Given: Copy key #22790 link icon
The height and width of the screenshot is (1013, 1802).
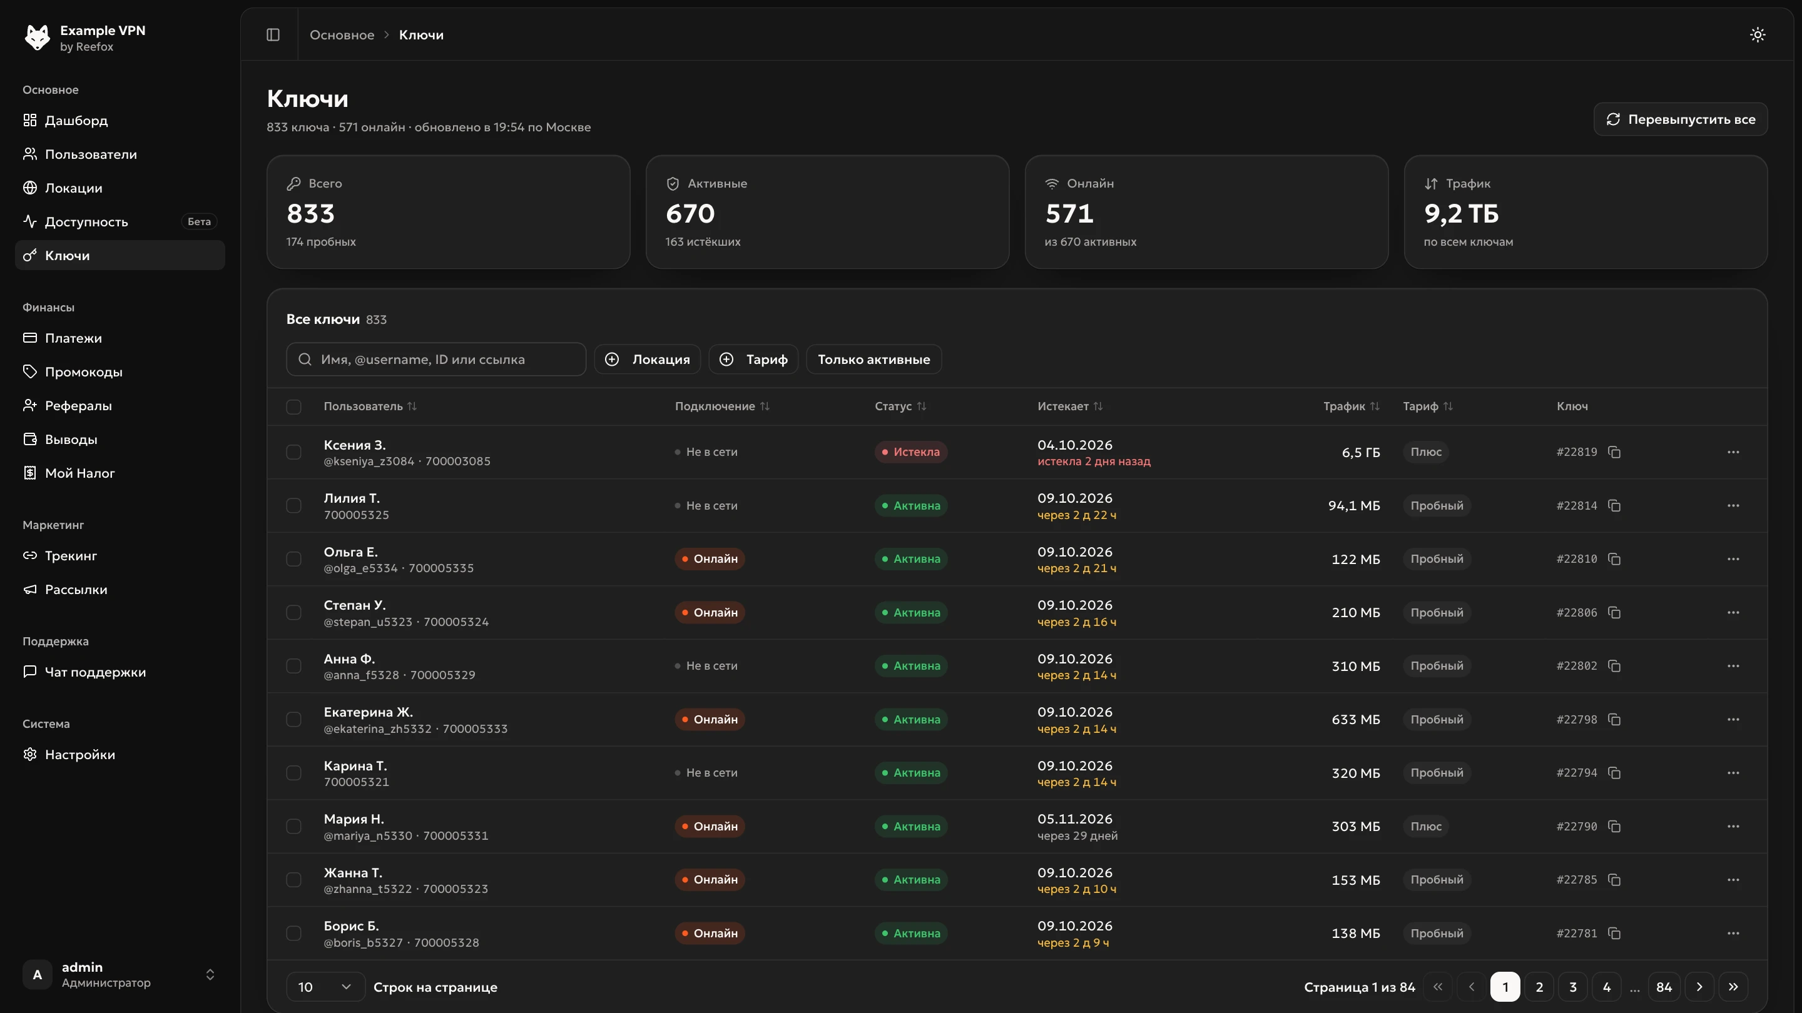Looking at the screenshot, I should coord(1614,826).
